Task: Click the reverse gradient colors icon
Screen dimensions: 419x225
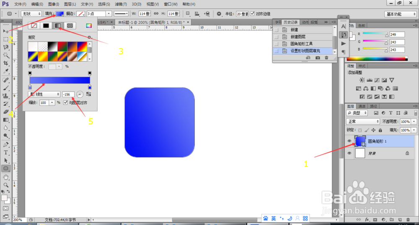Action: 88,94
